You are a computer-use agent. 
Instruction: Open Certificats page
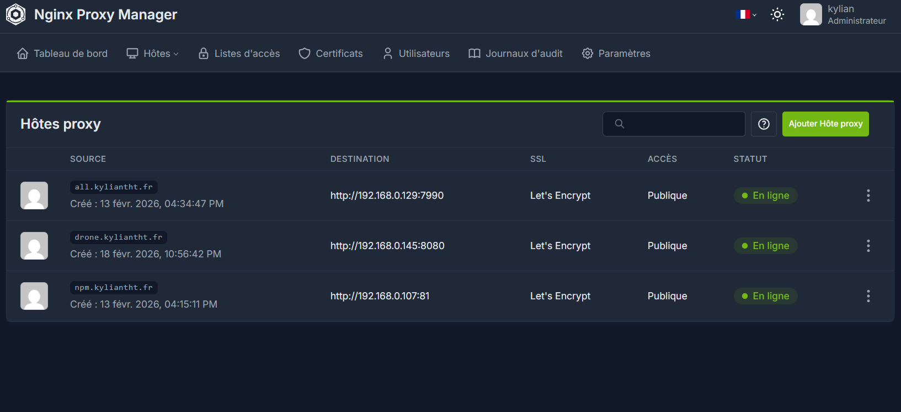pyautogui.click(x=330, y=54)
